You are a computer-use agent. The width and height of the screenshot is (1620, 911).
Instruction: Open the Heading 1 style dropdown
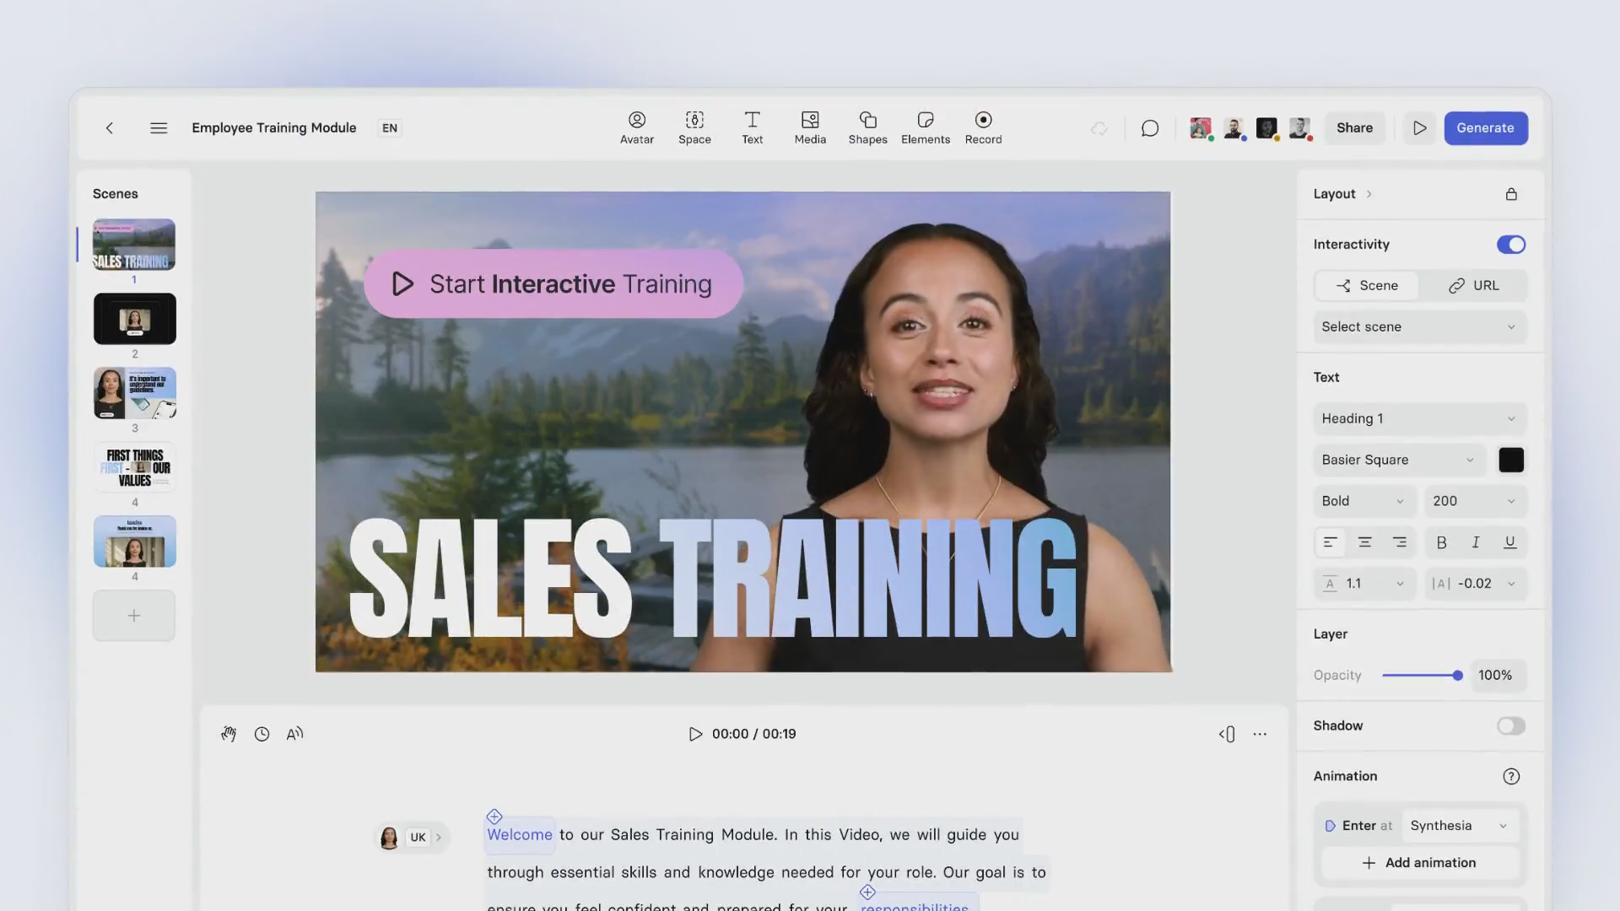pyautogui.click(x=1419, y=418)
